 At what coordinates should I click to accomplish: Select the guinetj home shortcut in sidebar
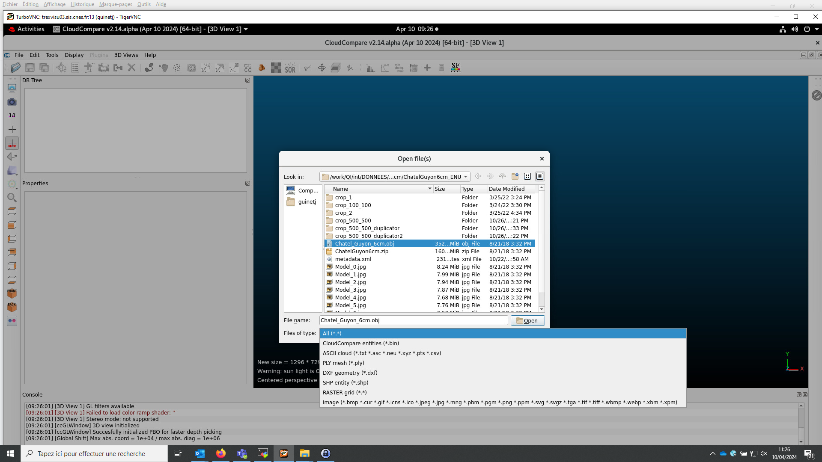click(x=302, y=201)
